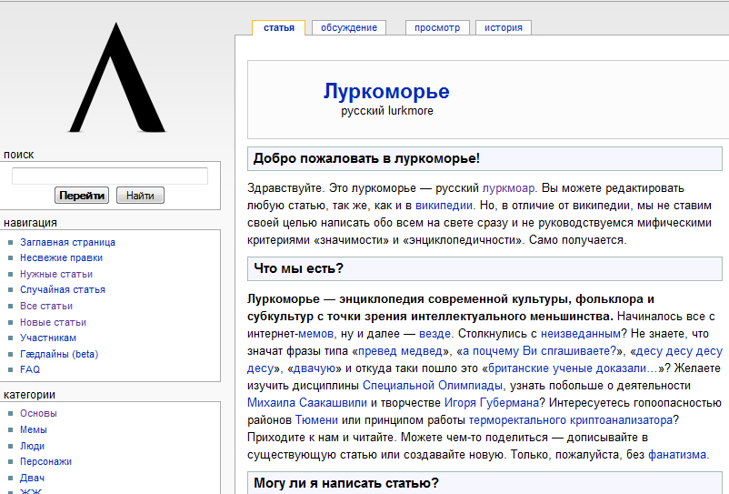Viewport: 729px width, 494px height.
Task: Focus the поиск search input field
Action: pyautogui.click(x=110, y=176)
